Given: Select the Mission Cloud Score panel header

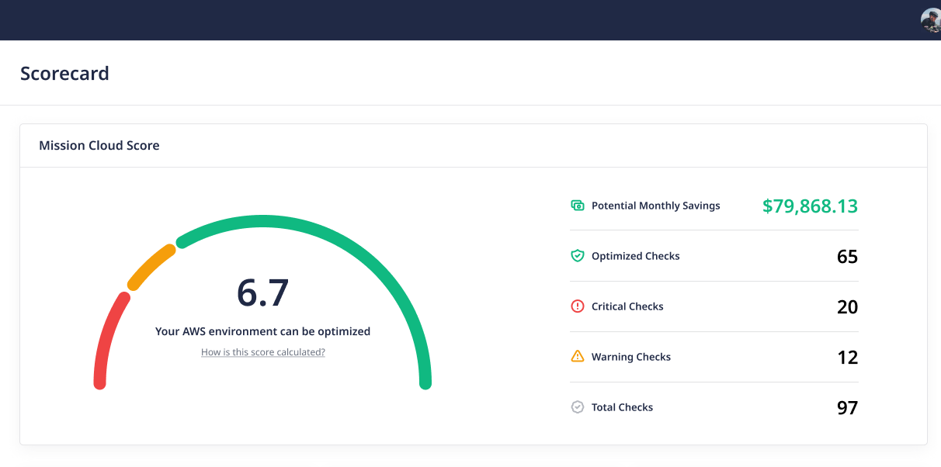Looking at the screenshot, I should point(99,145).
